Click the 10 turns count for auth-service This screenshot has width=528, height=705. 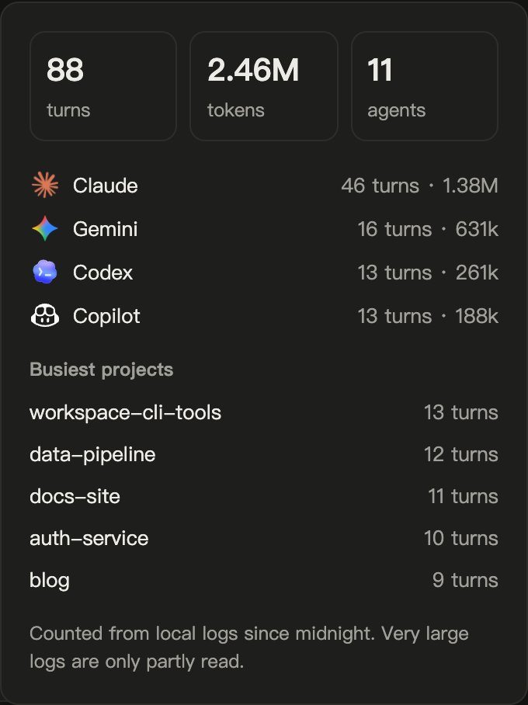[x=461, y=538]
